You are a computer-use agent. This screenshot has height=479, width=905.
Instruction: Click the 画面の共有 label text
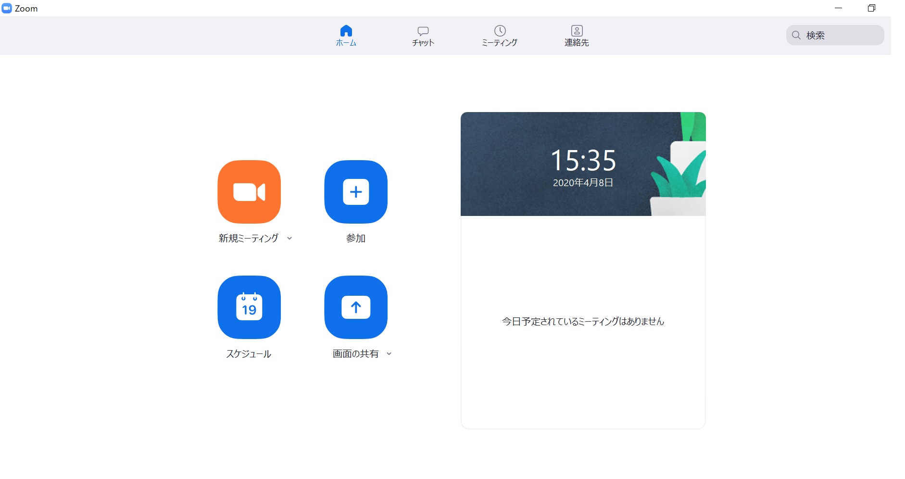pyautogui.click(x=355, y=353)
